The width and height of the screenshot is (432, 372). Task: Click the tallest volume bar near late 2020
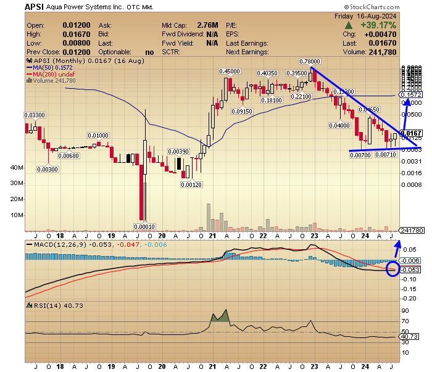(x=209, y=218)
